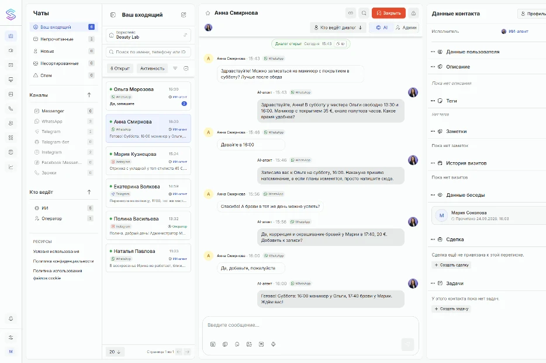Select Непрочитанные in chats menu
The image size is (546, 363).
coord(64,39)
